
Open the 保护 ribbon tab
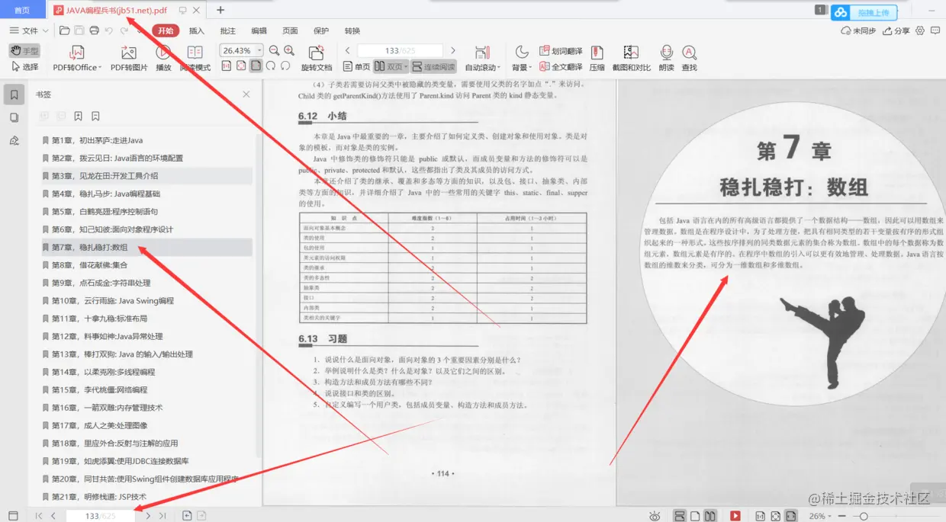tap(321, 30)
